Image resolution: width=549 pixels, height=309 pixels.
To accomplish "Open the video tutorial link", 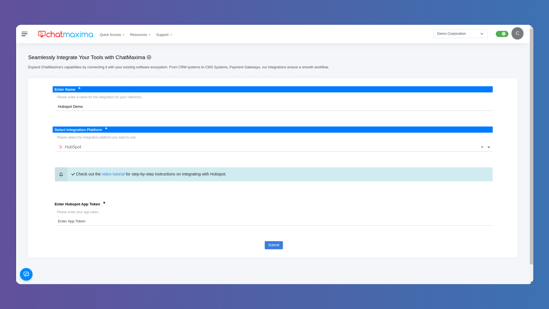I will click(113, 174).
